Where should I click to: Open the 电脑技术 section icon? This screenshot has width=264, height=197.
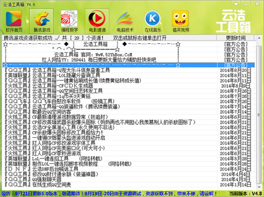[125, 21]
